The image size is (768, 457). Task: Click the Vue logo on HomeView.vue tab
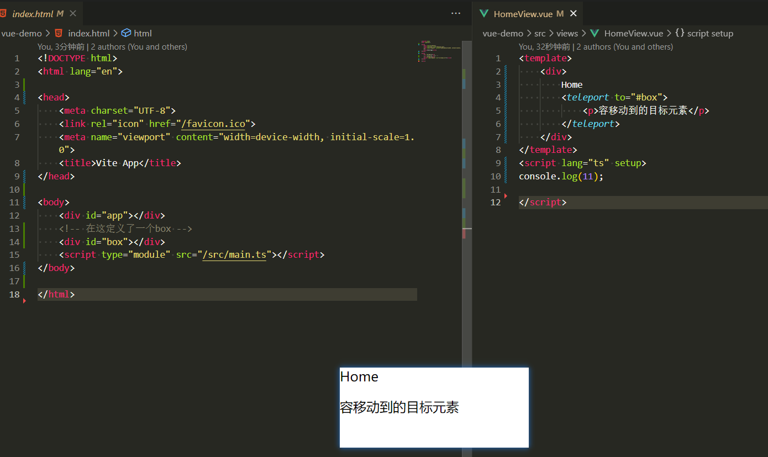point(484,14)
